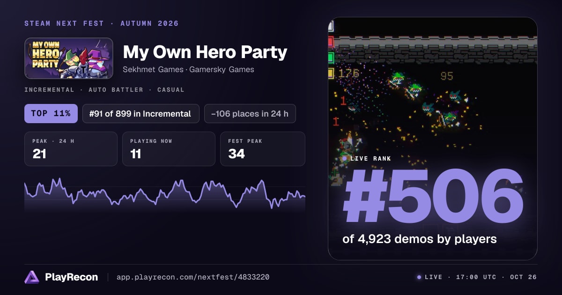Click the large #506 live rank number
Image resolution: width=562 pixels, height=295 pixels.
pos(433,196)
